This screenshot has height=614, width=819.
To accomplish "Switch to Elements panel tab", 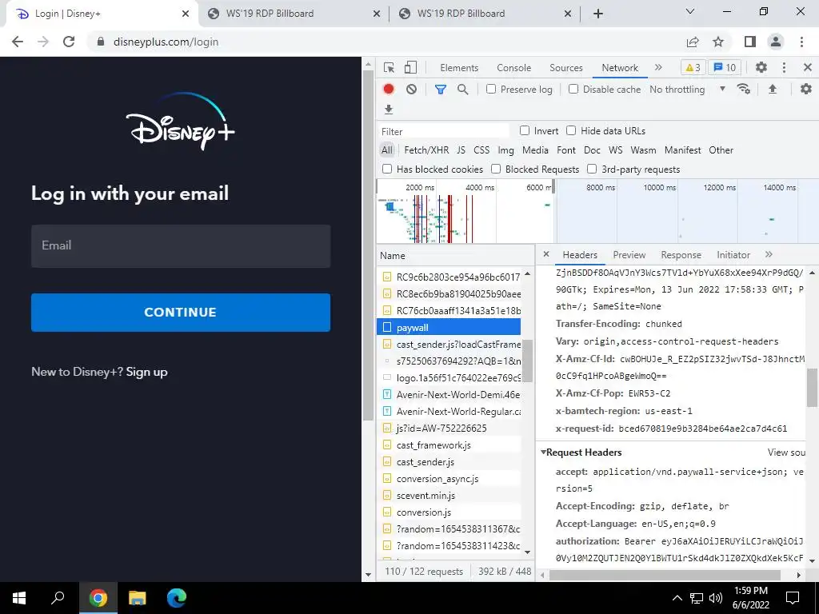I will click(459, 67).
